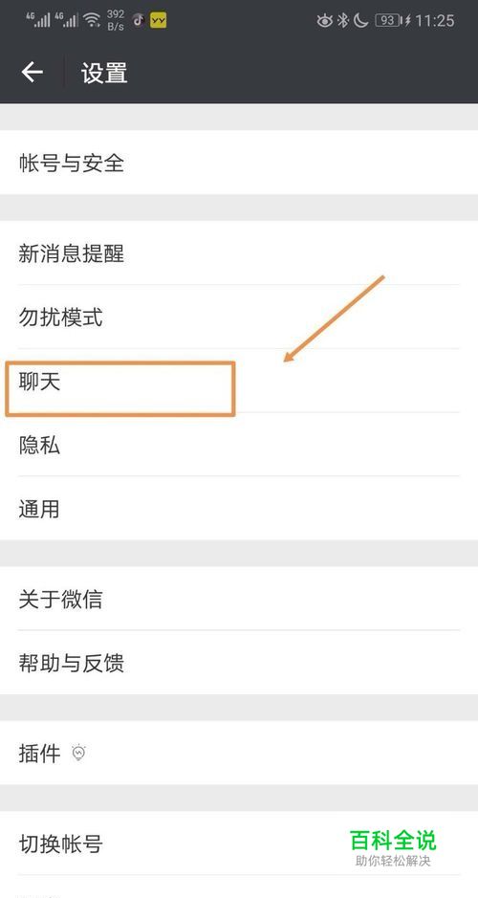Tap the Wi-Fi status icon
478x898 pixels.
[x=92, y=21]
